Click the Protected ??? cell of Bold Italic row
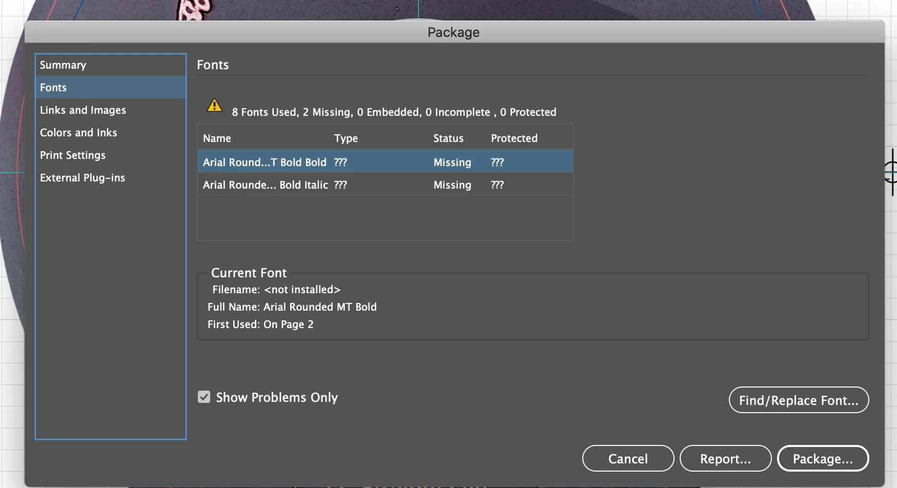The image size is (897, 488). [497, 185]
